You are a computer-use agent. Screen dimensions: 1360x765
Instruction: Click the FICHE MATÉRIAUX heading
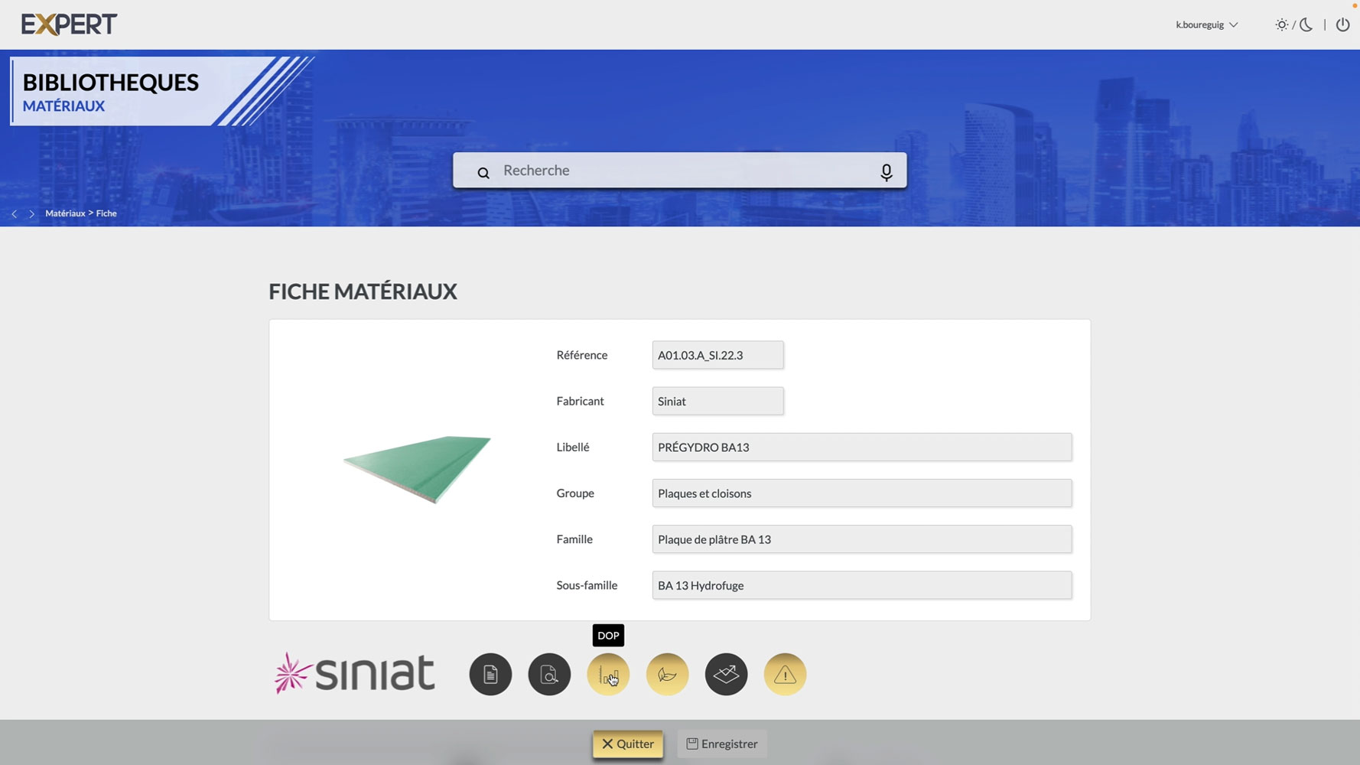(x=363, y=291)
